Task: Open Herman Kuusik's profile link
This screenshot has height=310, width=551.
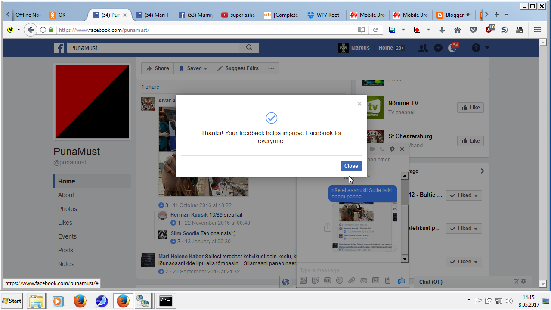Action: [x=189, y=214]
